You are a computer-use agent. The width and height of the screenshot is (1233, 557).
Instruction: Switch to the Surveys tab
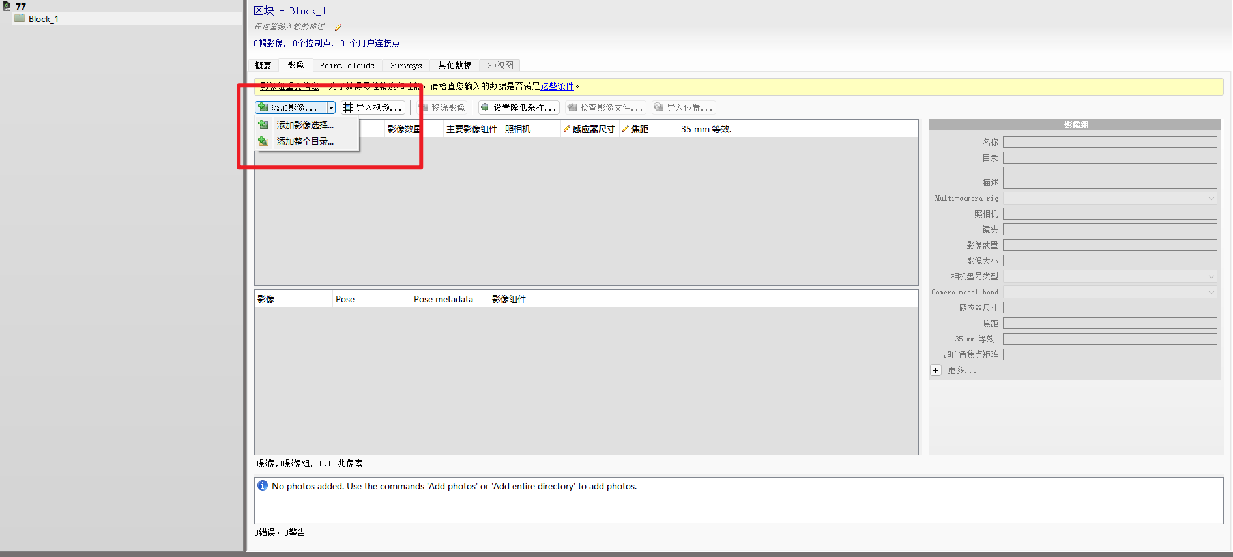coord(406,65)
